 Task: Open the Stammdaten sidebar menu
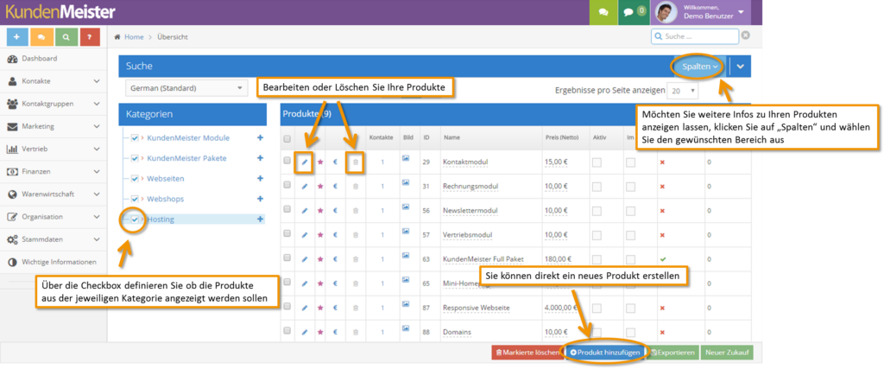pos(54,239)
